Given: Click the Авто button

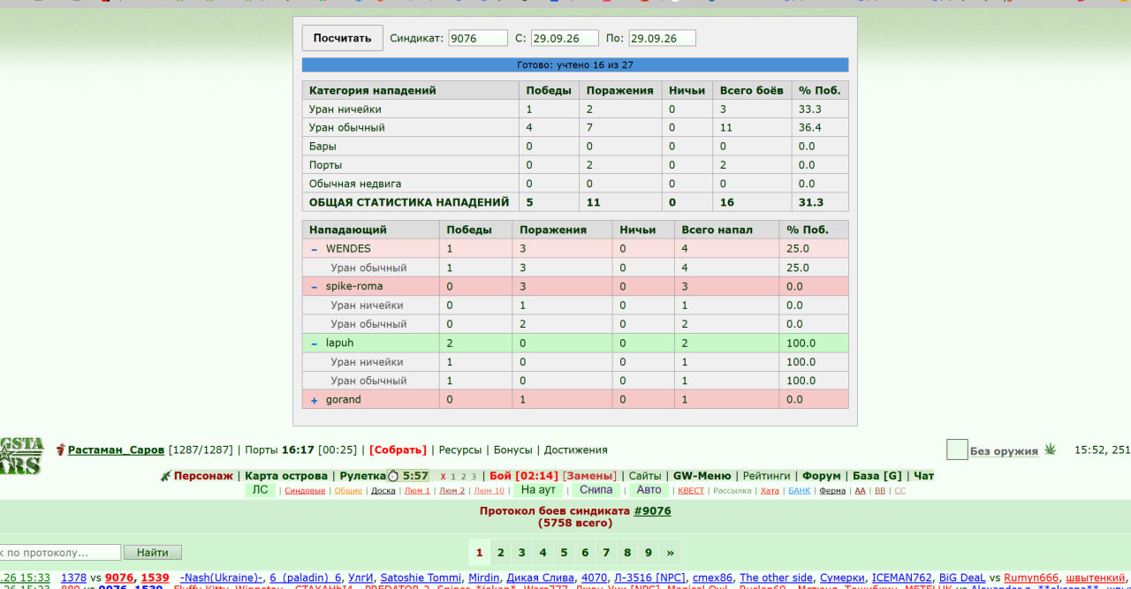Looking at the screenshot, I should point(649,490).
